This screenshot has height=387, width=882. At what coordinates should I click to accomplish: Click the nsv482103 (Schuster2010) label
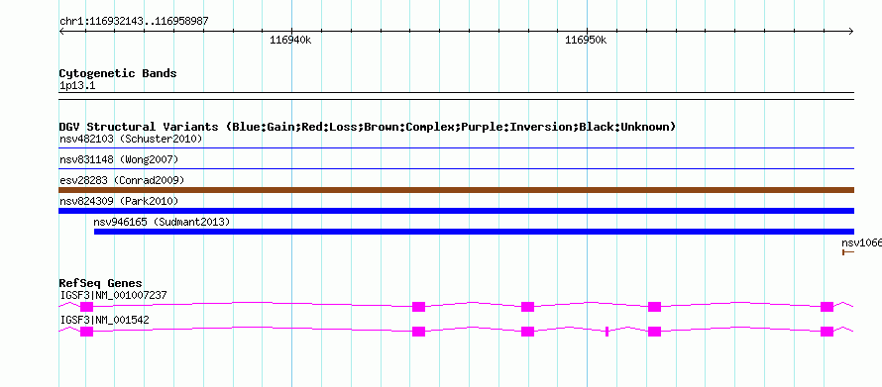131,139
